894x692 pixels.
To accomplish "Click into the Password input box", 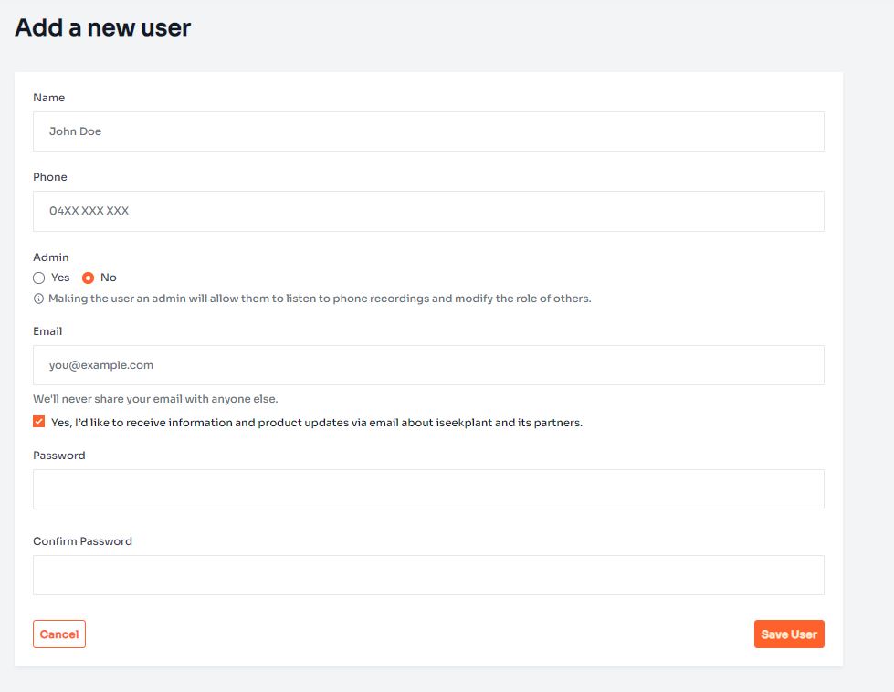I will pos(428,489).
